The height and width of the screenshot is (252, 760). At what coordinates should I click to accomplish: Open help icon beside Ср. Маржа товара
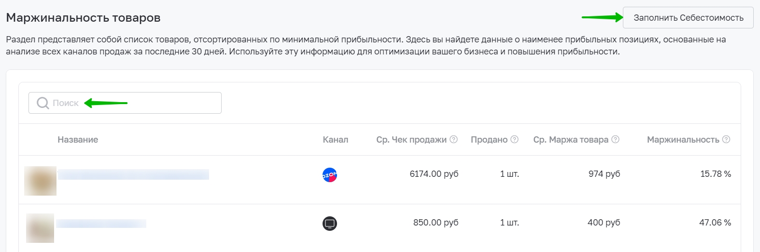615,139
